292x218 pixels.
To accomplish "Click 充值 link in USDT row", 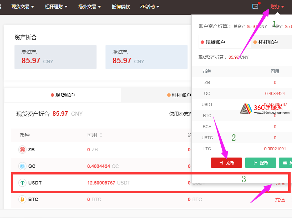I will pyautogui.click(x=280, y=183).
